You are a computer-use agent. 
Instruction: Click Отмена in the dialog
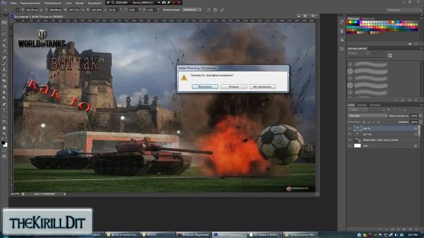(x=234, y=87)
